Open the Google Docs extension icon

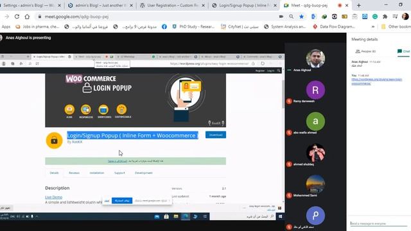[313, 17]
